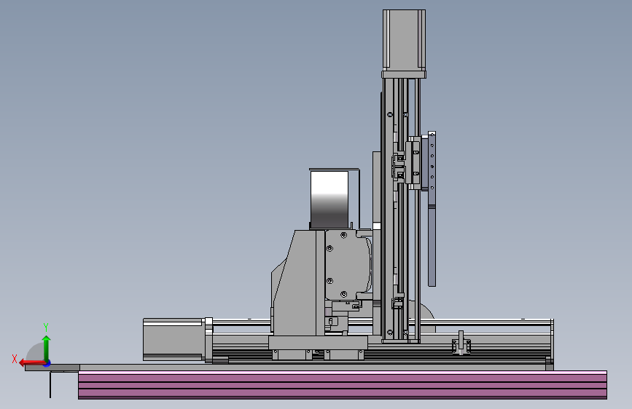The image size is (632, 409).
Task: Click the Y label of the triad
Action: tap(46, 327)
